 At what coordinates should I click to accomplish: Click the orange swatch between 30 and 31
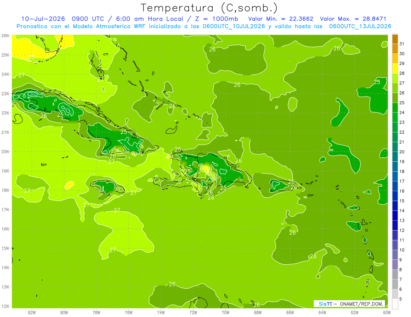395,48
